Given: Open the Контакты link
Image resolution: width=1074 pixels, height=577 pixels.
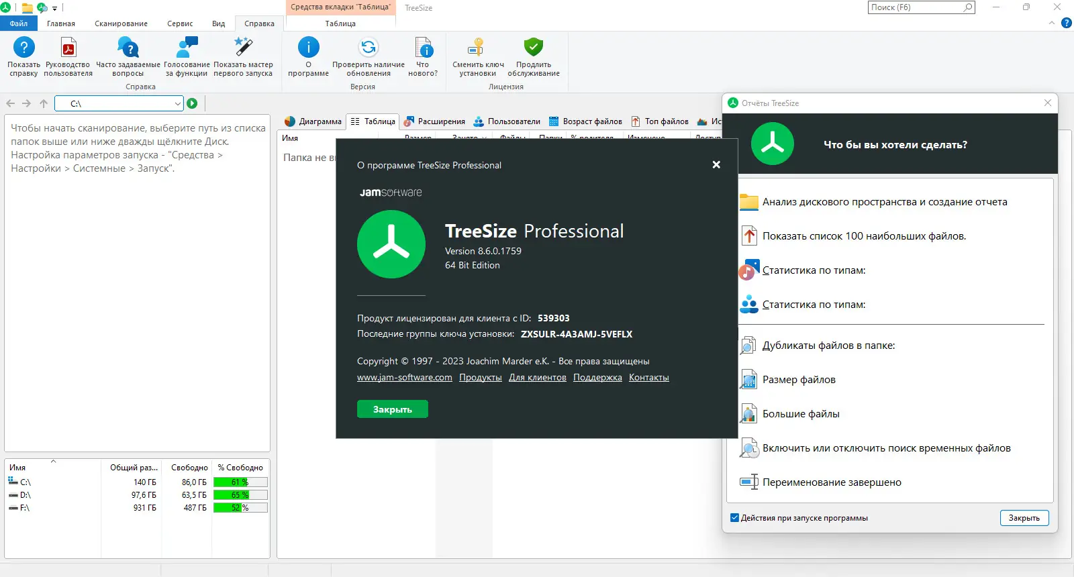Looking at the screenshot, I should (649, 378).
